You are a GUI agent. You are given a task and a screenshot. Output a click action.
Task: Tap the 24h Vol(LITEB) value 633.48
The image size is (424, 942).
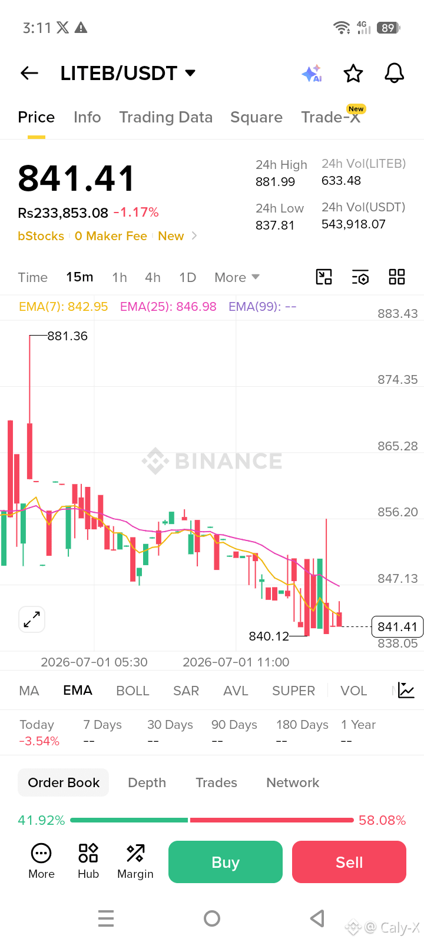[x=341, y=180]
